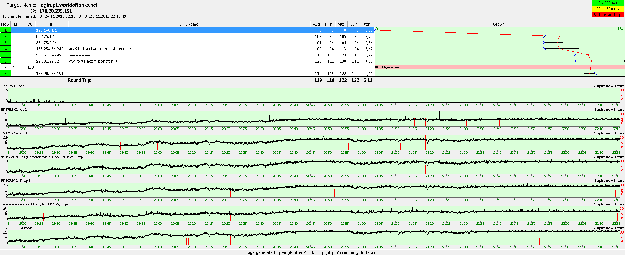
Task: Select the red 501 ms and up legend swatch
Action: coord(608,15)
